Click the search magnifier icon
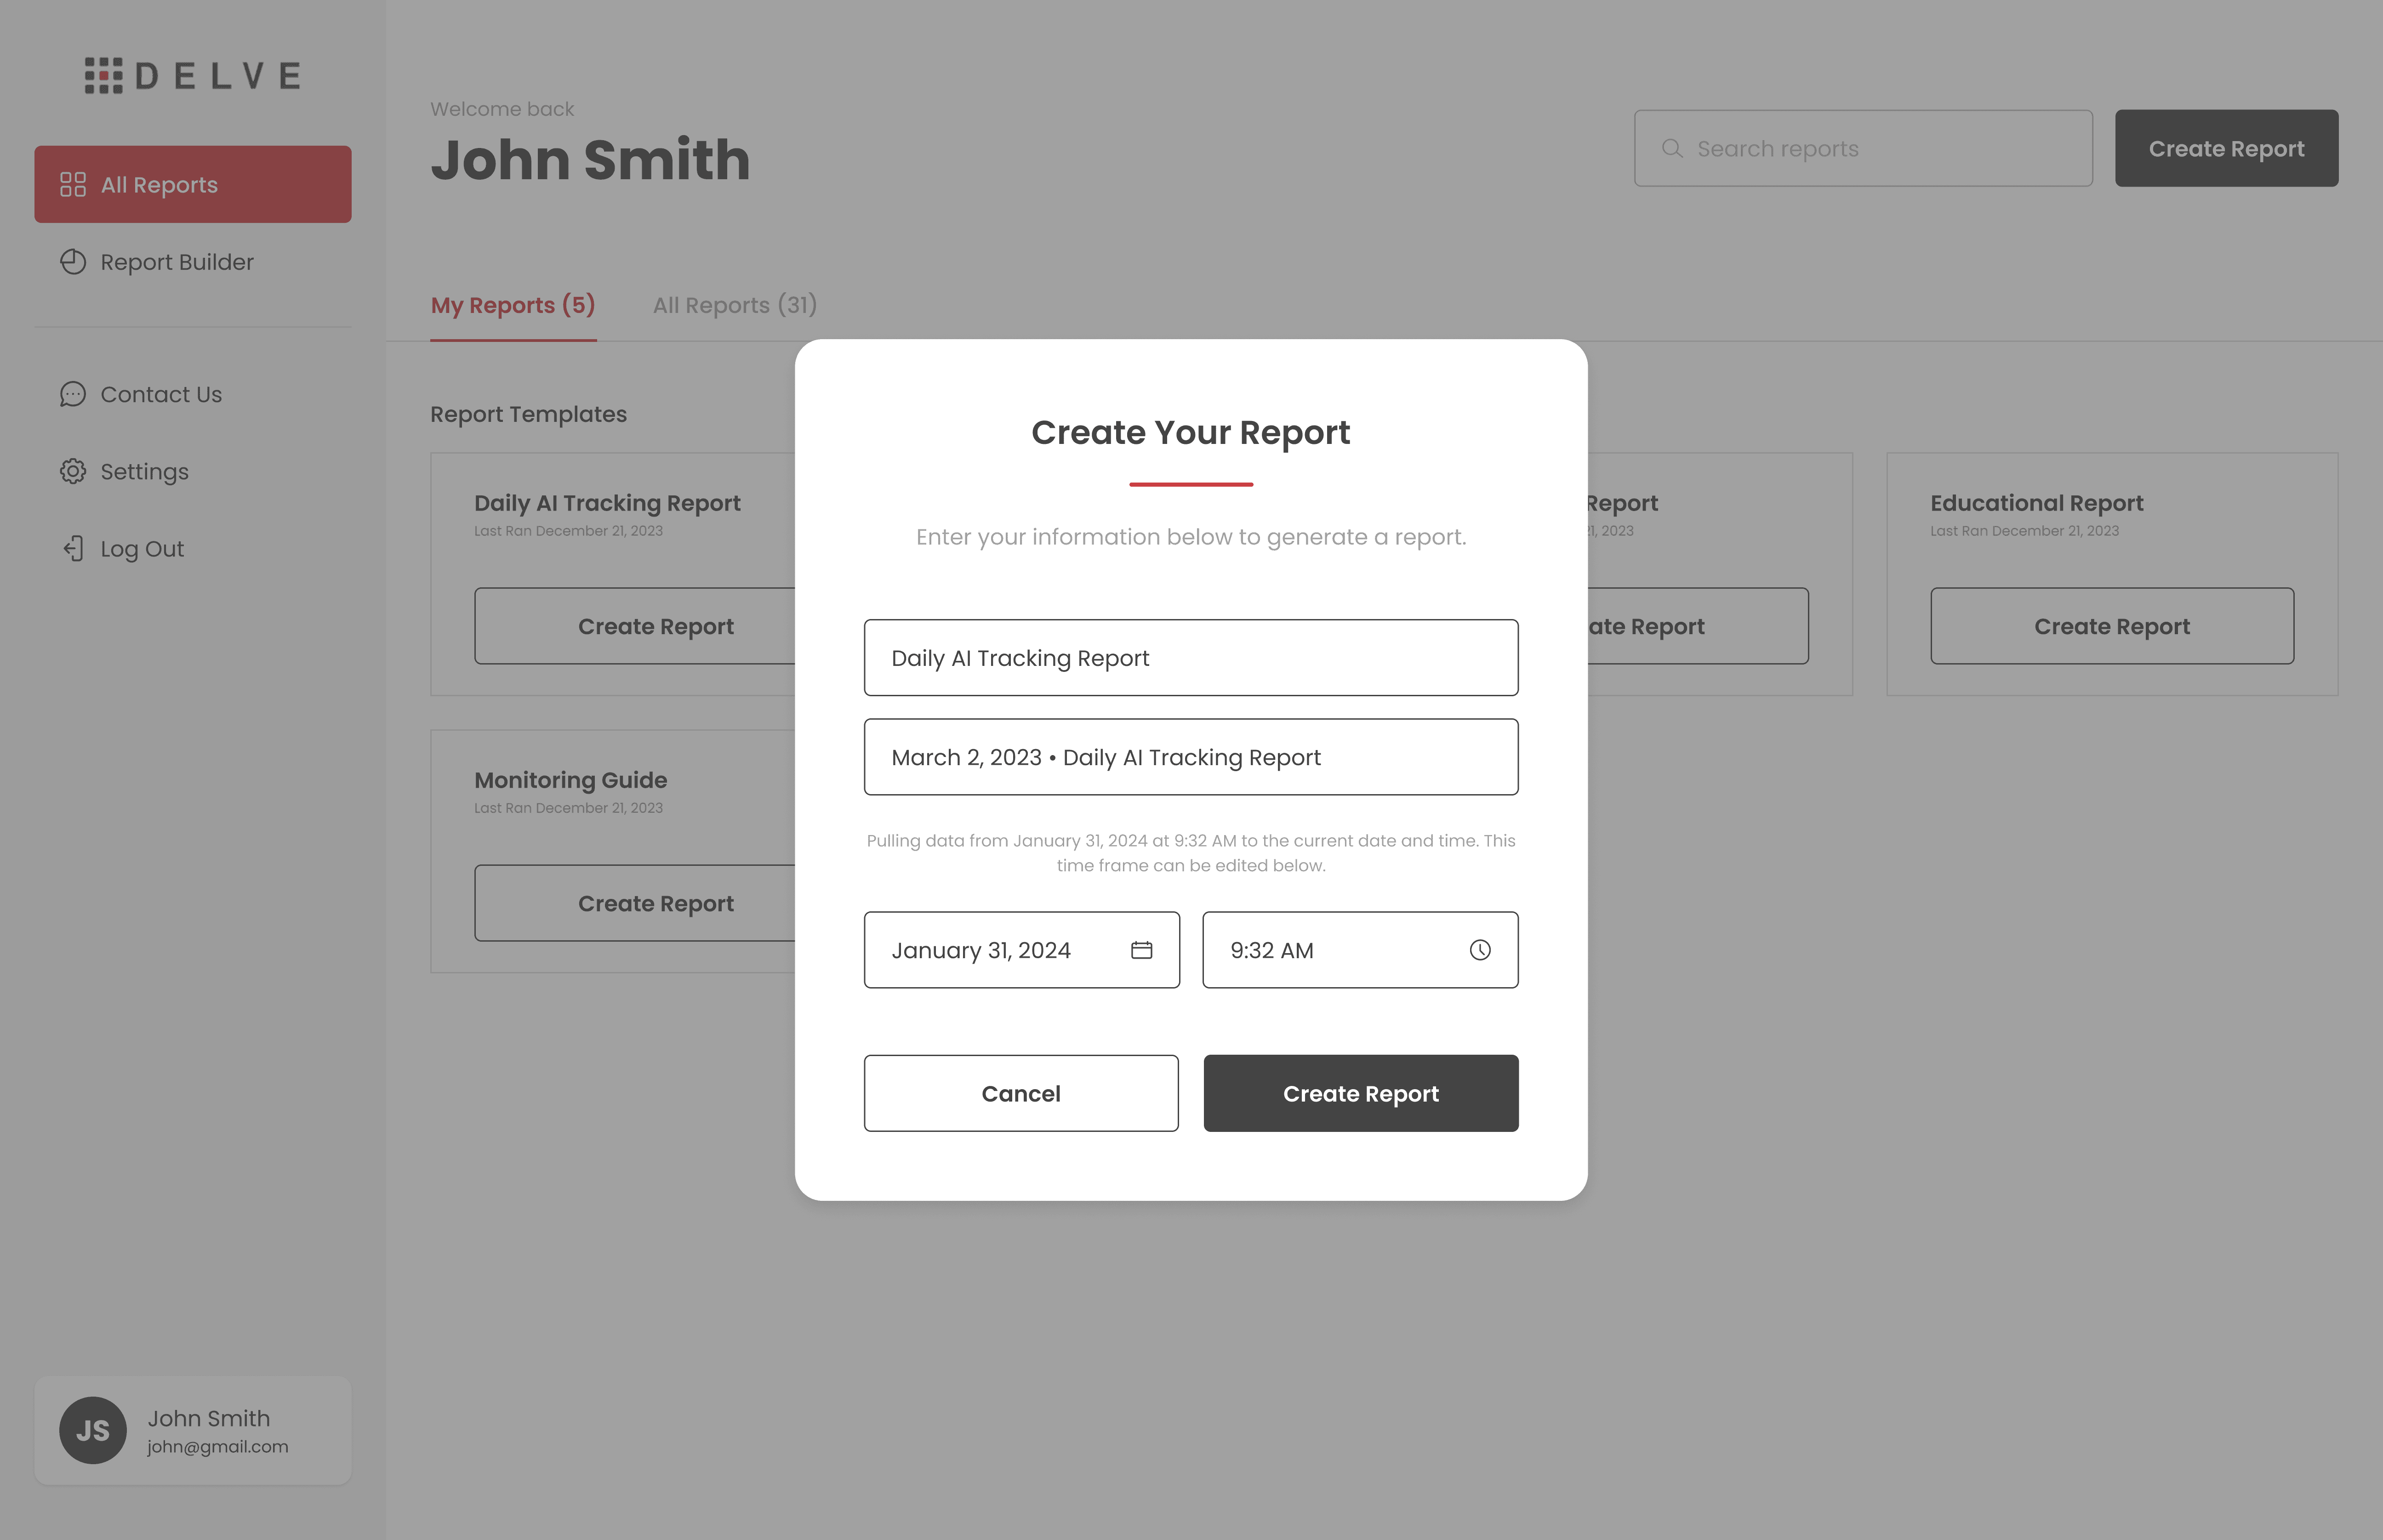 (x=1672, y=149)
